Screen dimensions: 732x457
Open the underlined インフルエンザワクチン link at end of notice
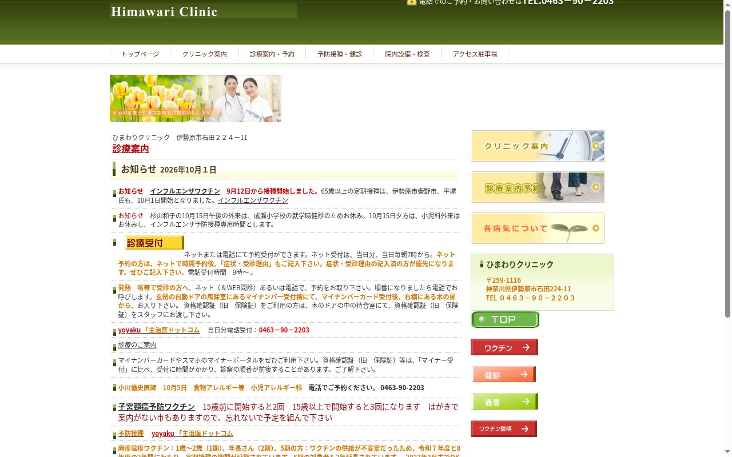tap(253, 201)
